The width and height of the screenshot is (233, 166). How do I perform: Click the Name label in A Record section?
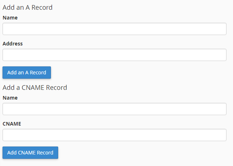(x=10, y=18)
